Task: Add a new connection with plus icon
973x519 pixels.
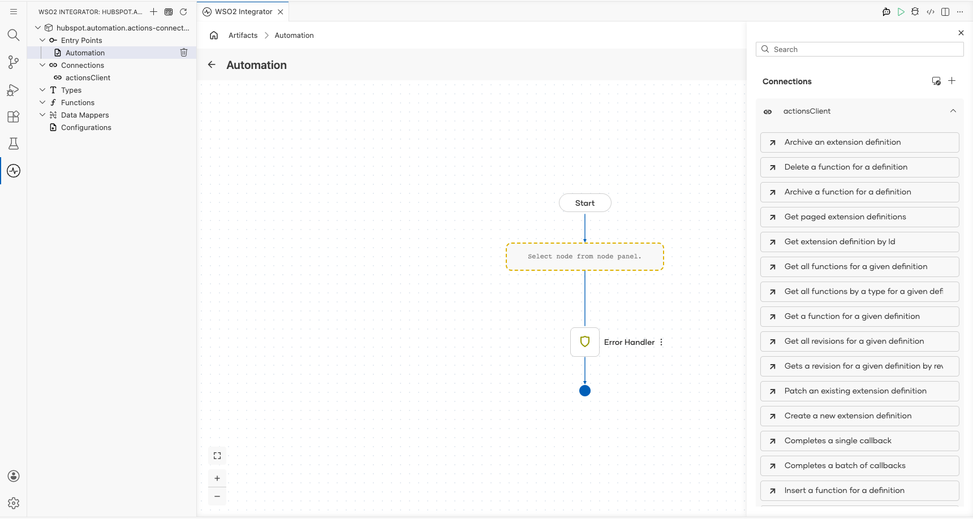Action: [x=952, y=81]
